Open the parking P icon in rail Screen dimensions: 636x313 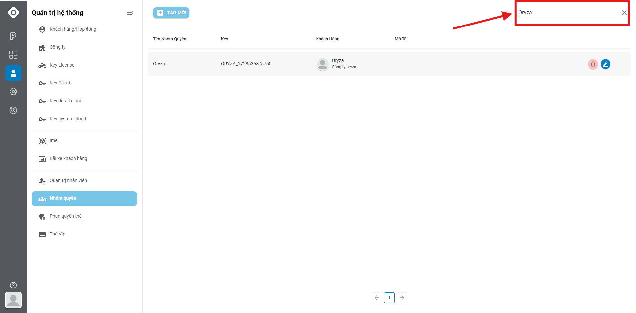(x=13, y=36)
